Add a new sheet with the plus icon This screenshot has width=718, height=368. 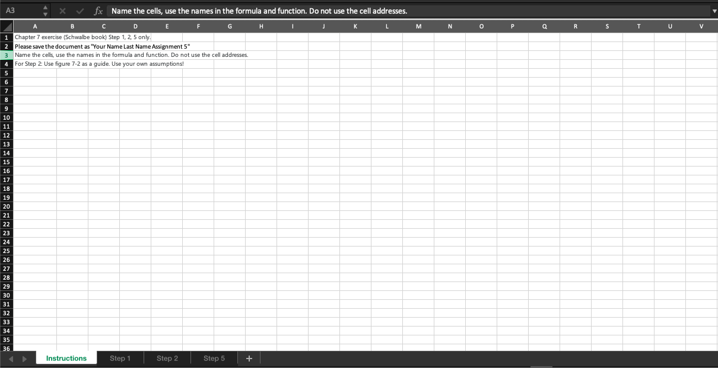click(x=249, y=358)
